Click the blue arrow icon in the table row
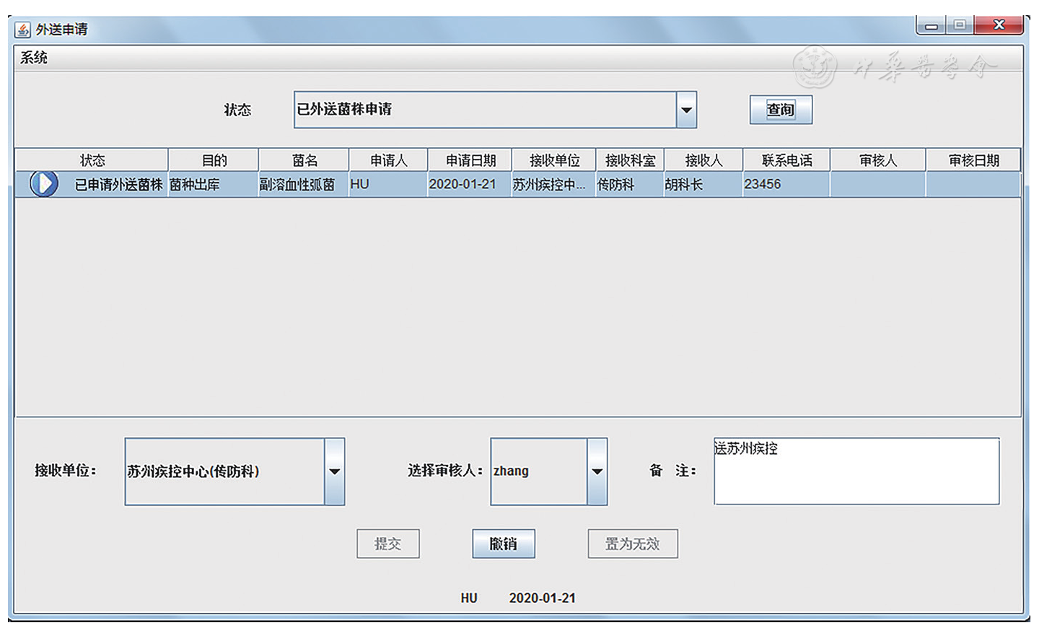Viewport: 1039px width, 628px height. (44, 184)
